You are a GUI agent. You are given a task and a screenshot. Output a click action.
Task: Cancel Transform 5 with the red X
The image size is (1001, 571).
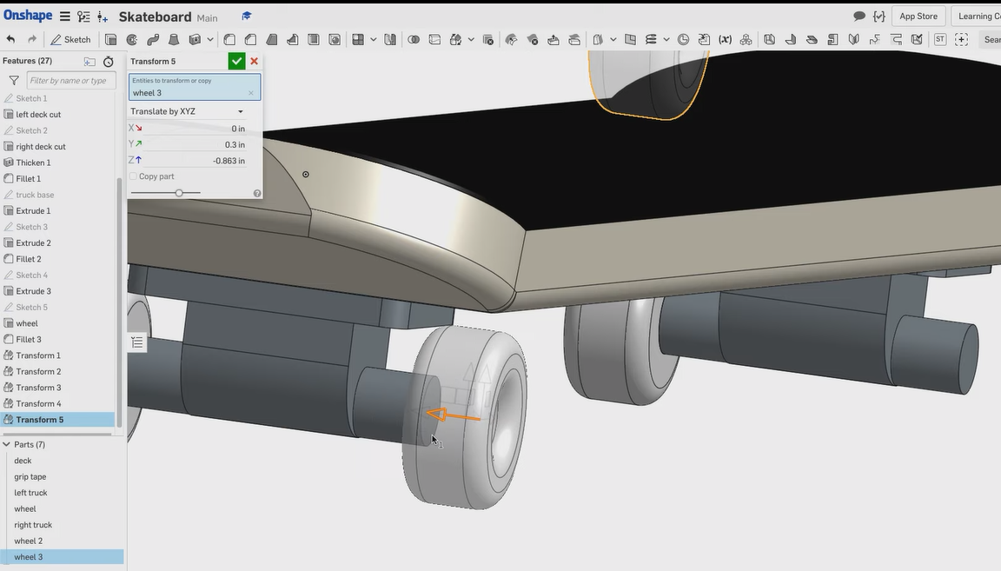click(254, 61)
